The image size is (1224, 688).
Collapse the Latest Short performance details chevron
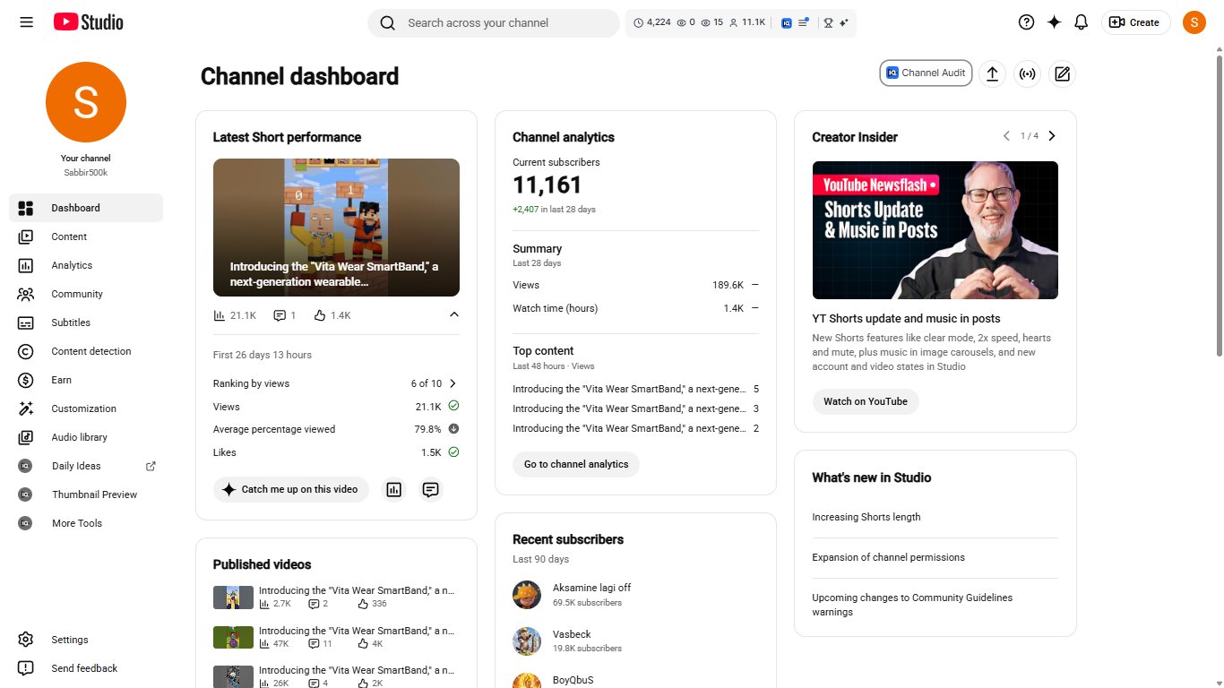[453, 314]
